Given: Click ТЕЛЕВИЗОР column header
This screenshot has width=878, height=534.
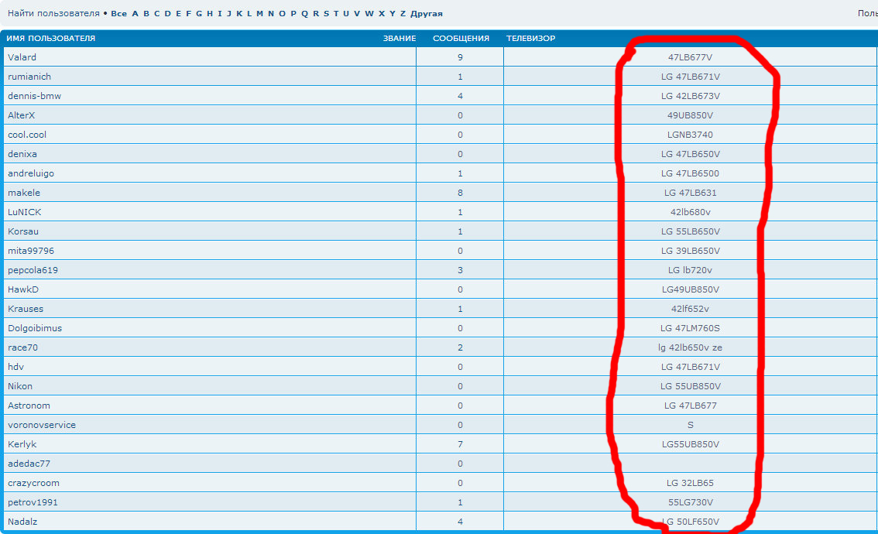Looking at the screenshot, I should click(x=530, y=39).
